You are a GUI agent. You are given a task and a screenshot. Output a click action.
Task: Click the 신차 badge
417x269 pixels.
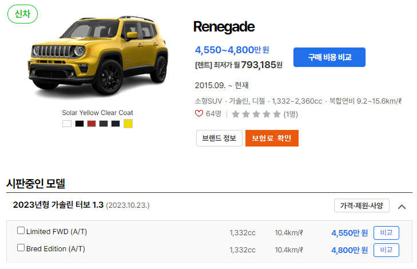(23, 14)
